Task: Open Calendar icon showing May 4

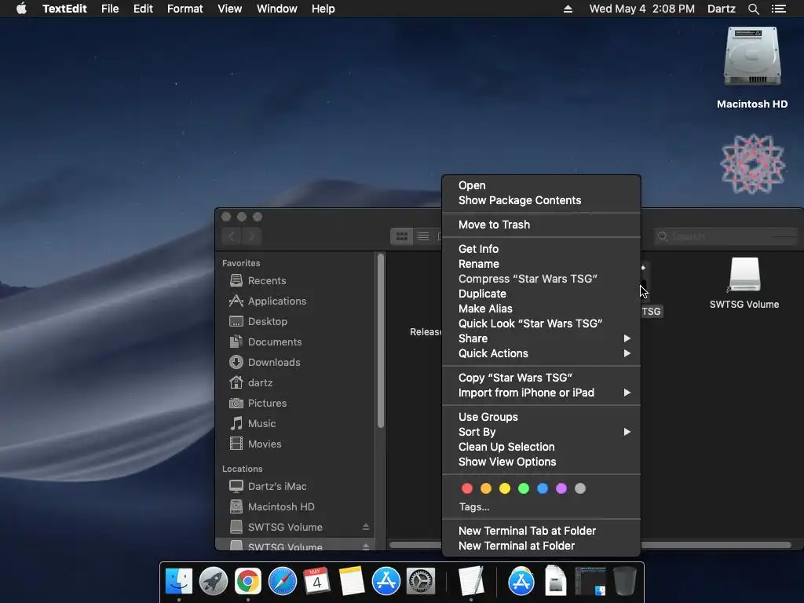Action: click(x=316, y=582)
